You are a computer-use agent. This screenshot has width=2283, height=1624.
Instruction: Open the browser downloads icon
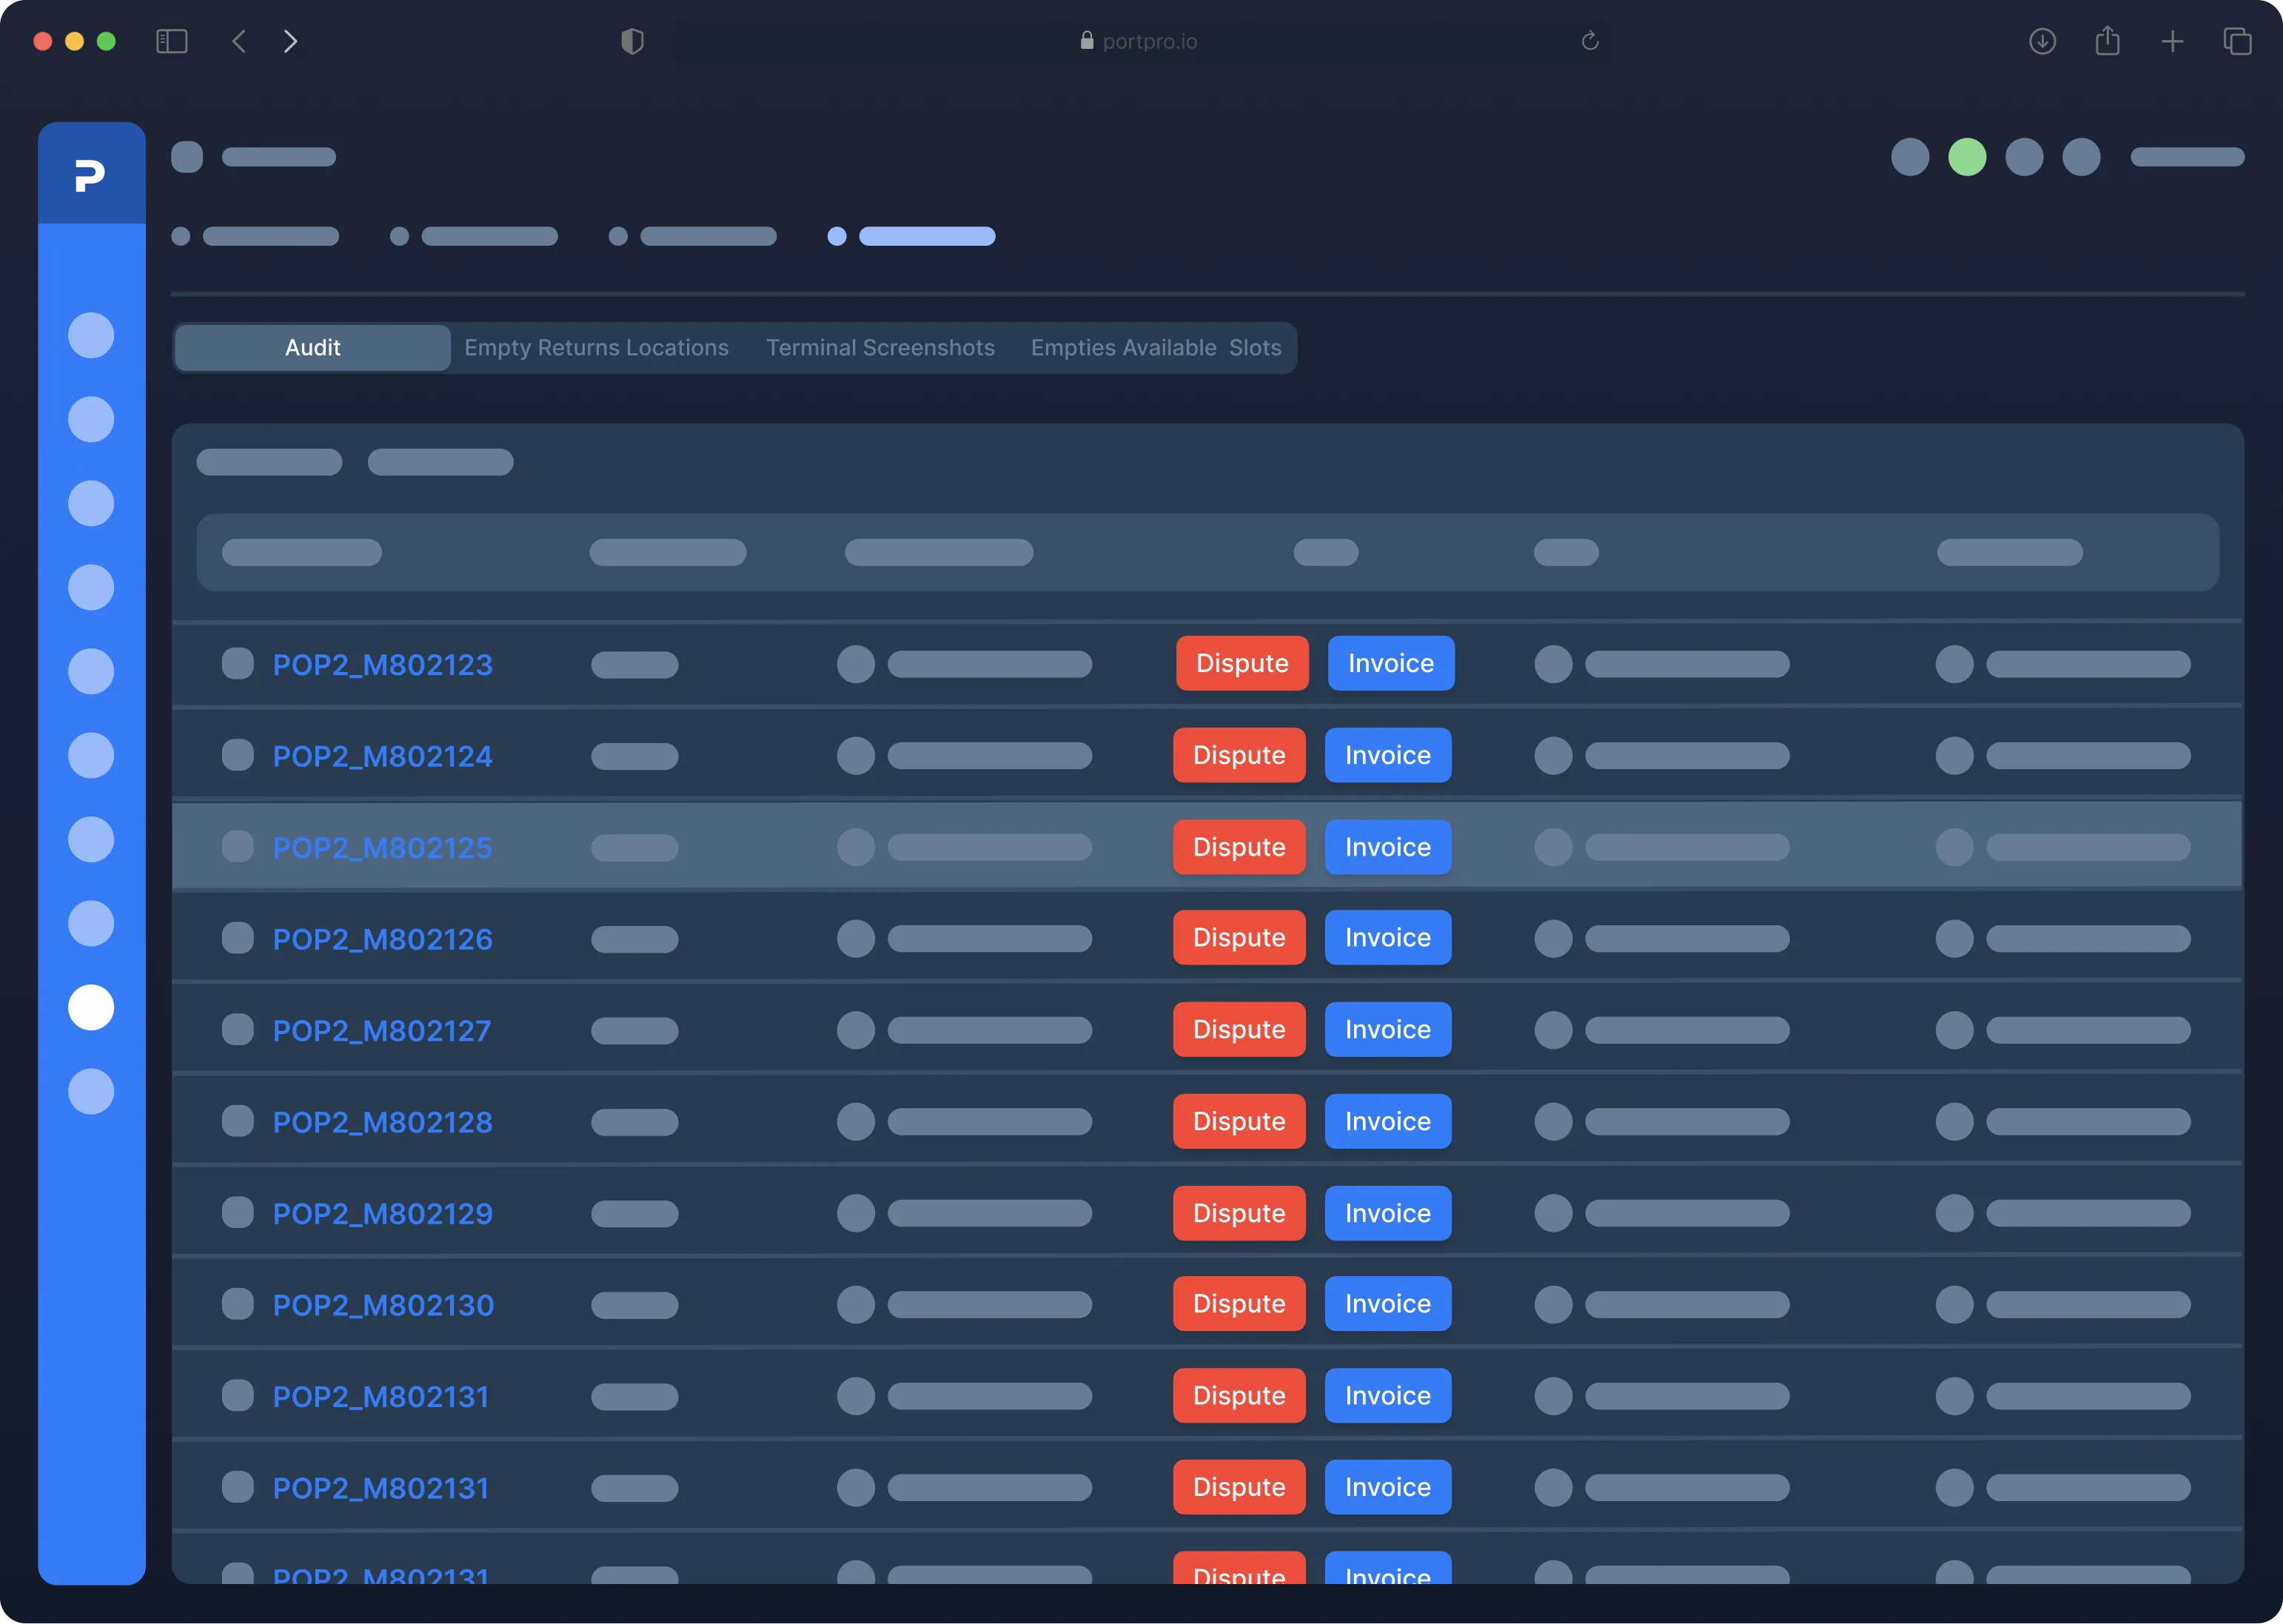point(2042,41)
